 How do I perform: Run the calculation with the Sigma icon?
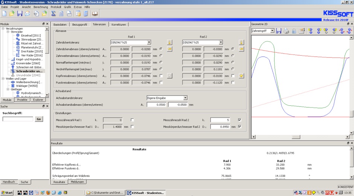[53, 14]
